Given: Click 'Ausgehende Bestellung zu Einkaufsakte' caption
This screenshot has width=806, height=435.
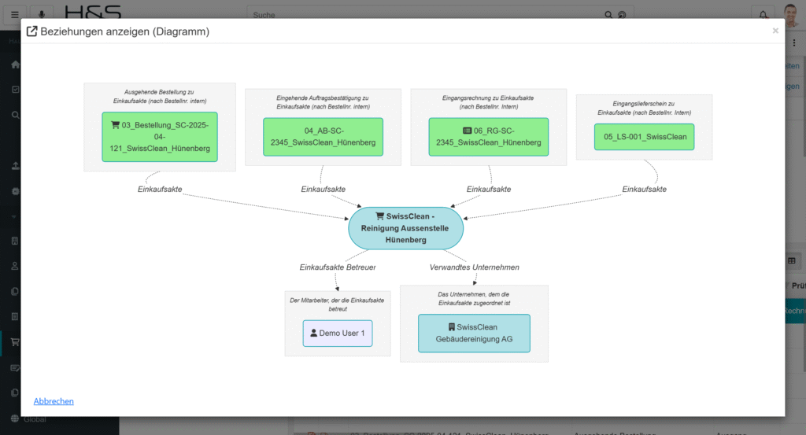Looking at the screenshot, I should (160, 97).
